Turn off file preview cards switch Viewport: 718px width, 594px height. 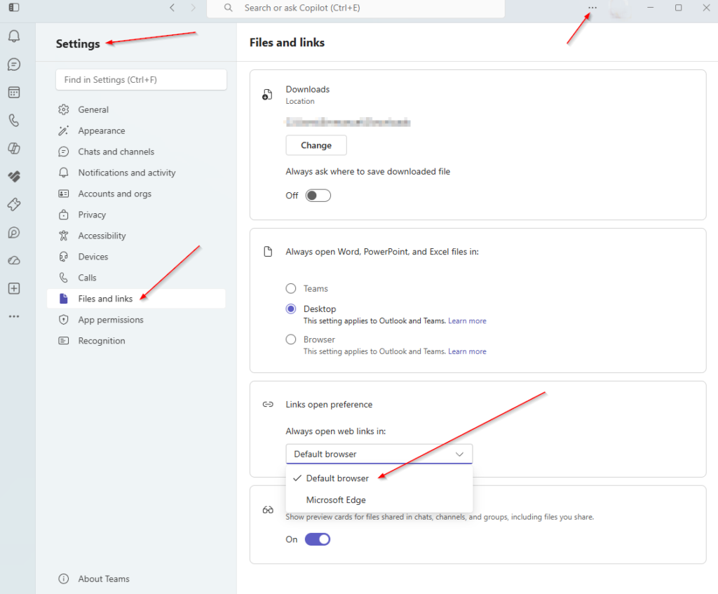pos(318,539)
